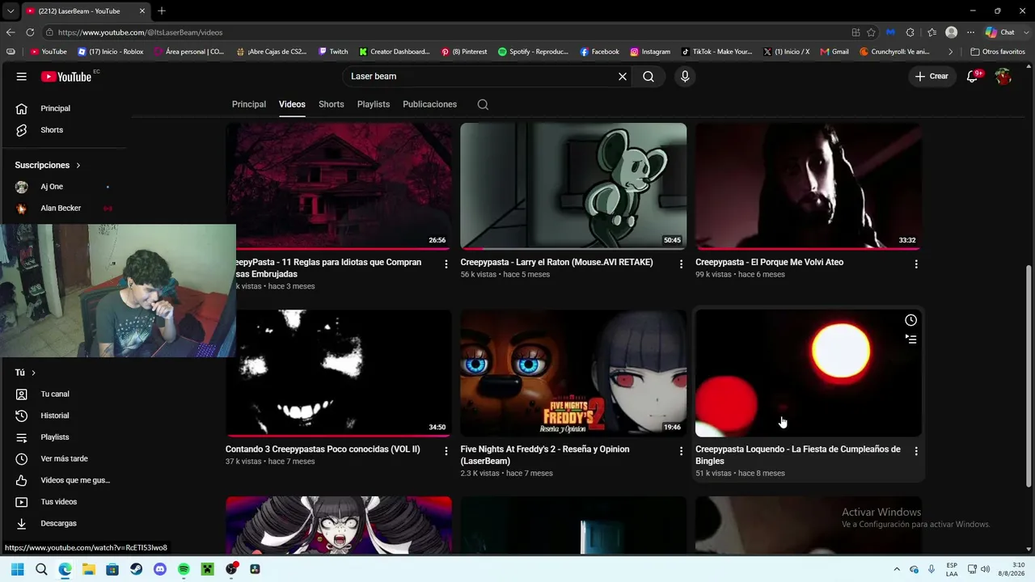This screenshot has height=582, width=1035.
Task: Show hidden system tray icons chevron
Action: (896, 569)
